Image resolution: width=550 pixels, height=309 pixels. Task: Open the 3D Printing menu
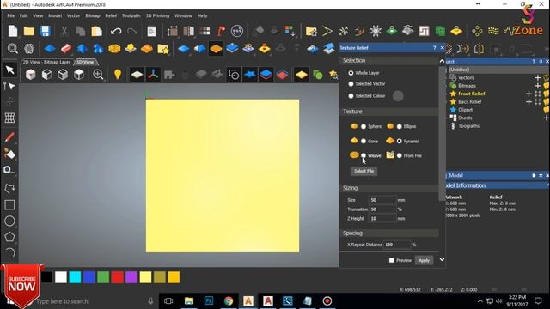click(157, 15)
